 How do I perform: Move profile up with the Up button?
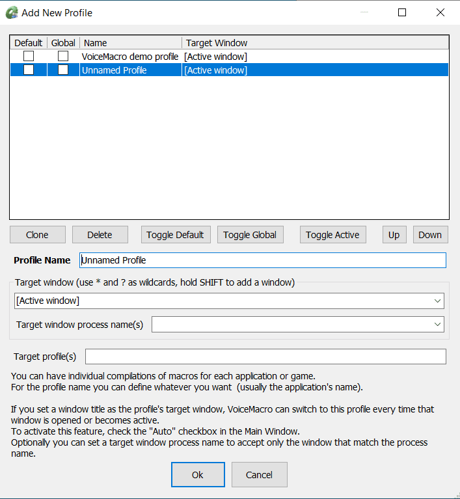coord(394,235)
